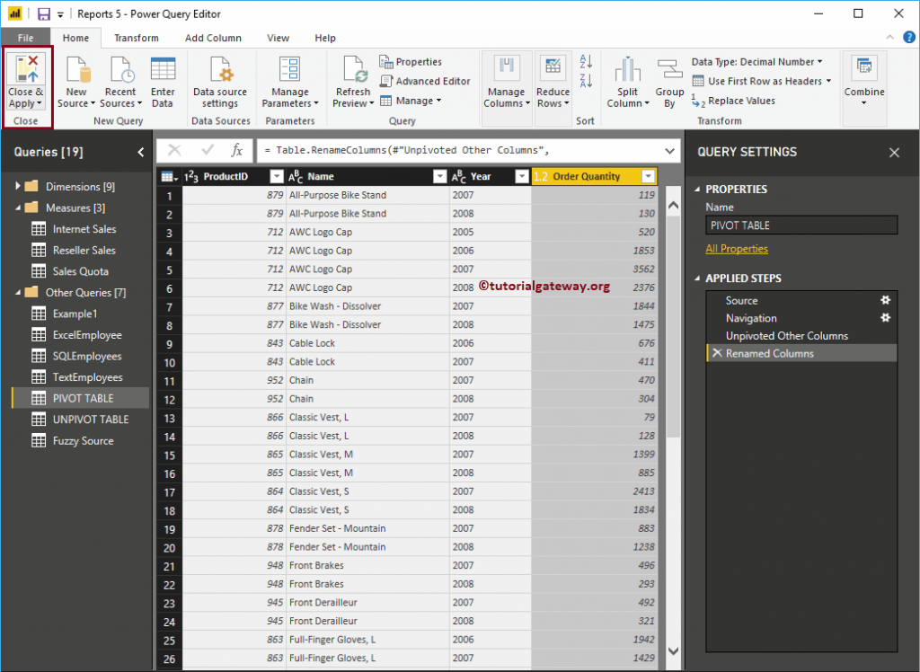The image size is (920, 672).
Task: Open the New Source icon
Action: pyautogui.click(x=77, y=68)
